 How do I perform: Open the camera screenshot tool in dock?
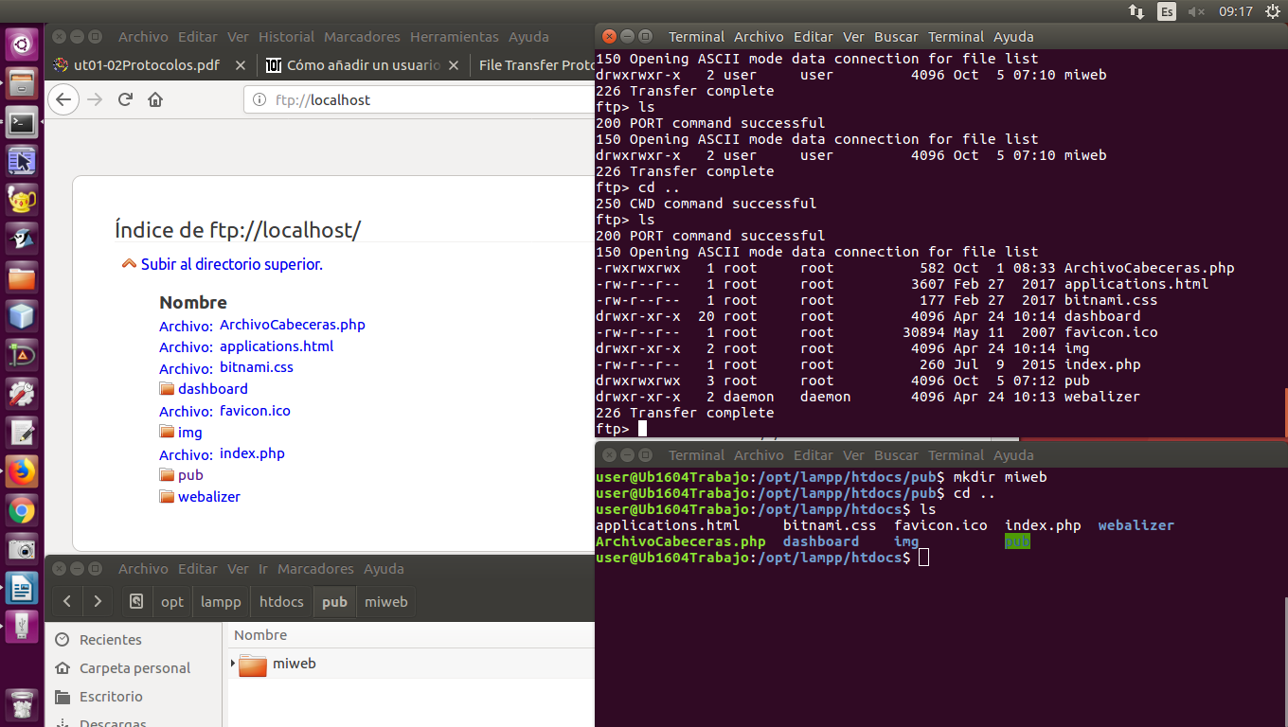[x=22, y=550]
